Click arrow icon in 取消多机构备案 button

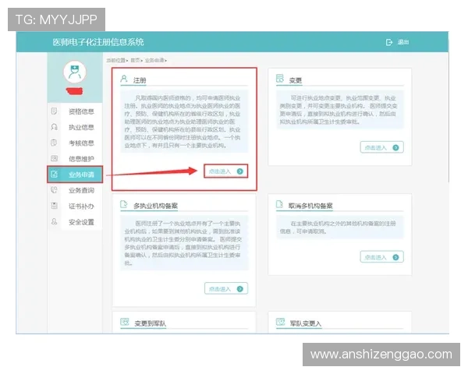point(395,257)
